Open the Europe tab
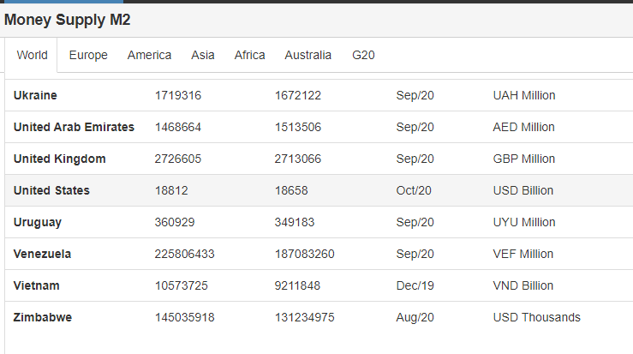 88,55
